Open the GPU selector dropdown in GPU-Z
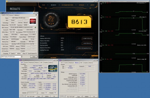 (x=21, y=56)
